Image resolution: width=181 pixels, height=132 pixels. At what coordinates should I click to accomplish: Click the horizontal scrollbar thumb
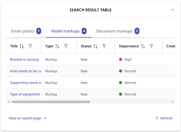(x=51, y=102)
